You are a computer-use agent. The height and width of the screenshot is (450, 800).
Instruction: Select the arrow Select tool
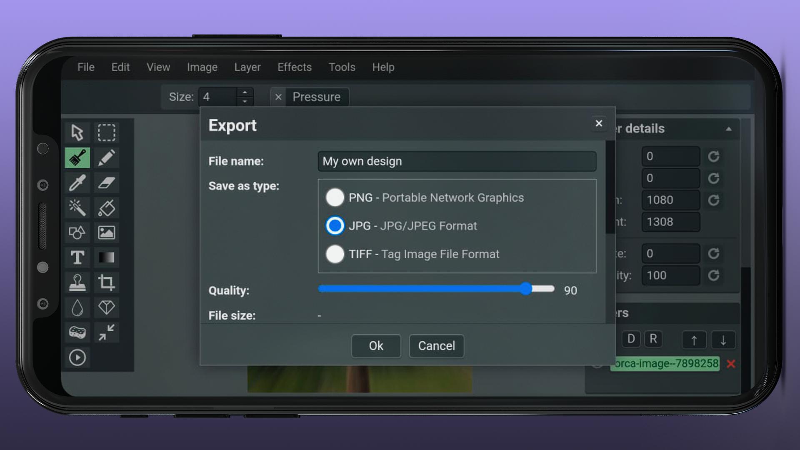77,132
